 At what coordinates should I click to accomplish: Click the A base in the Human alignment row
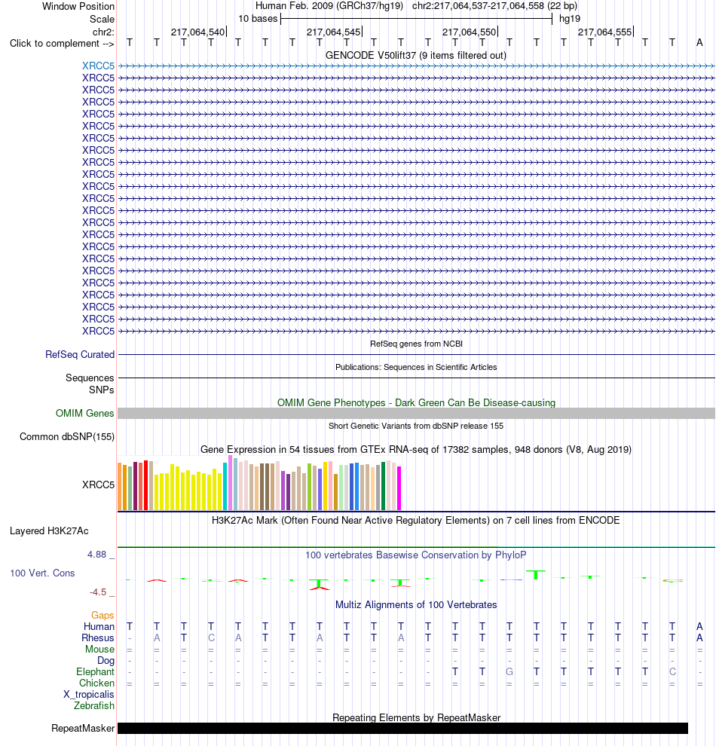click(x=699, y=627)
